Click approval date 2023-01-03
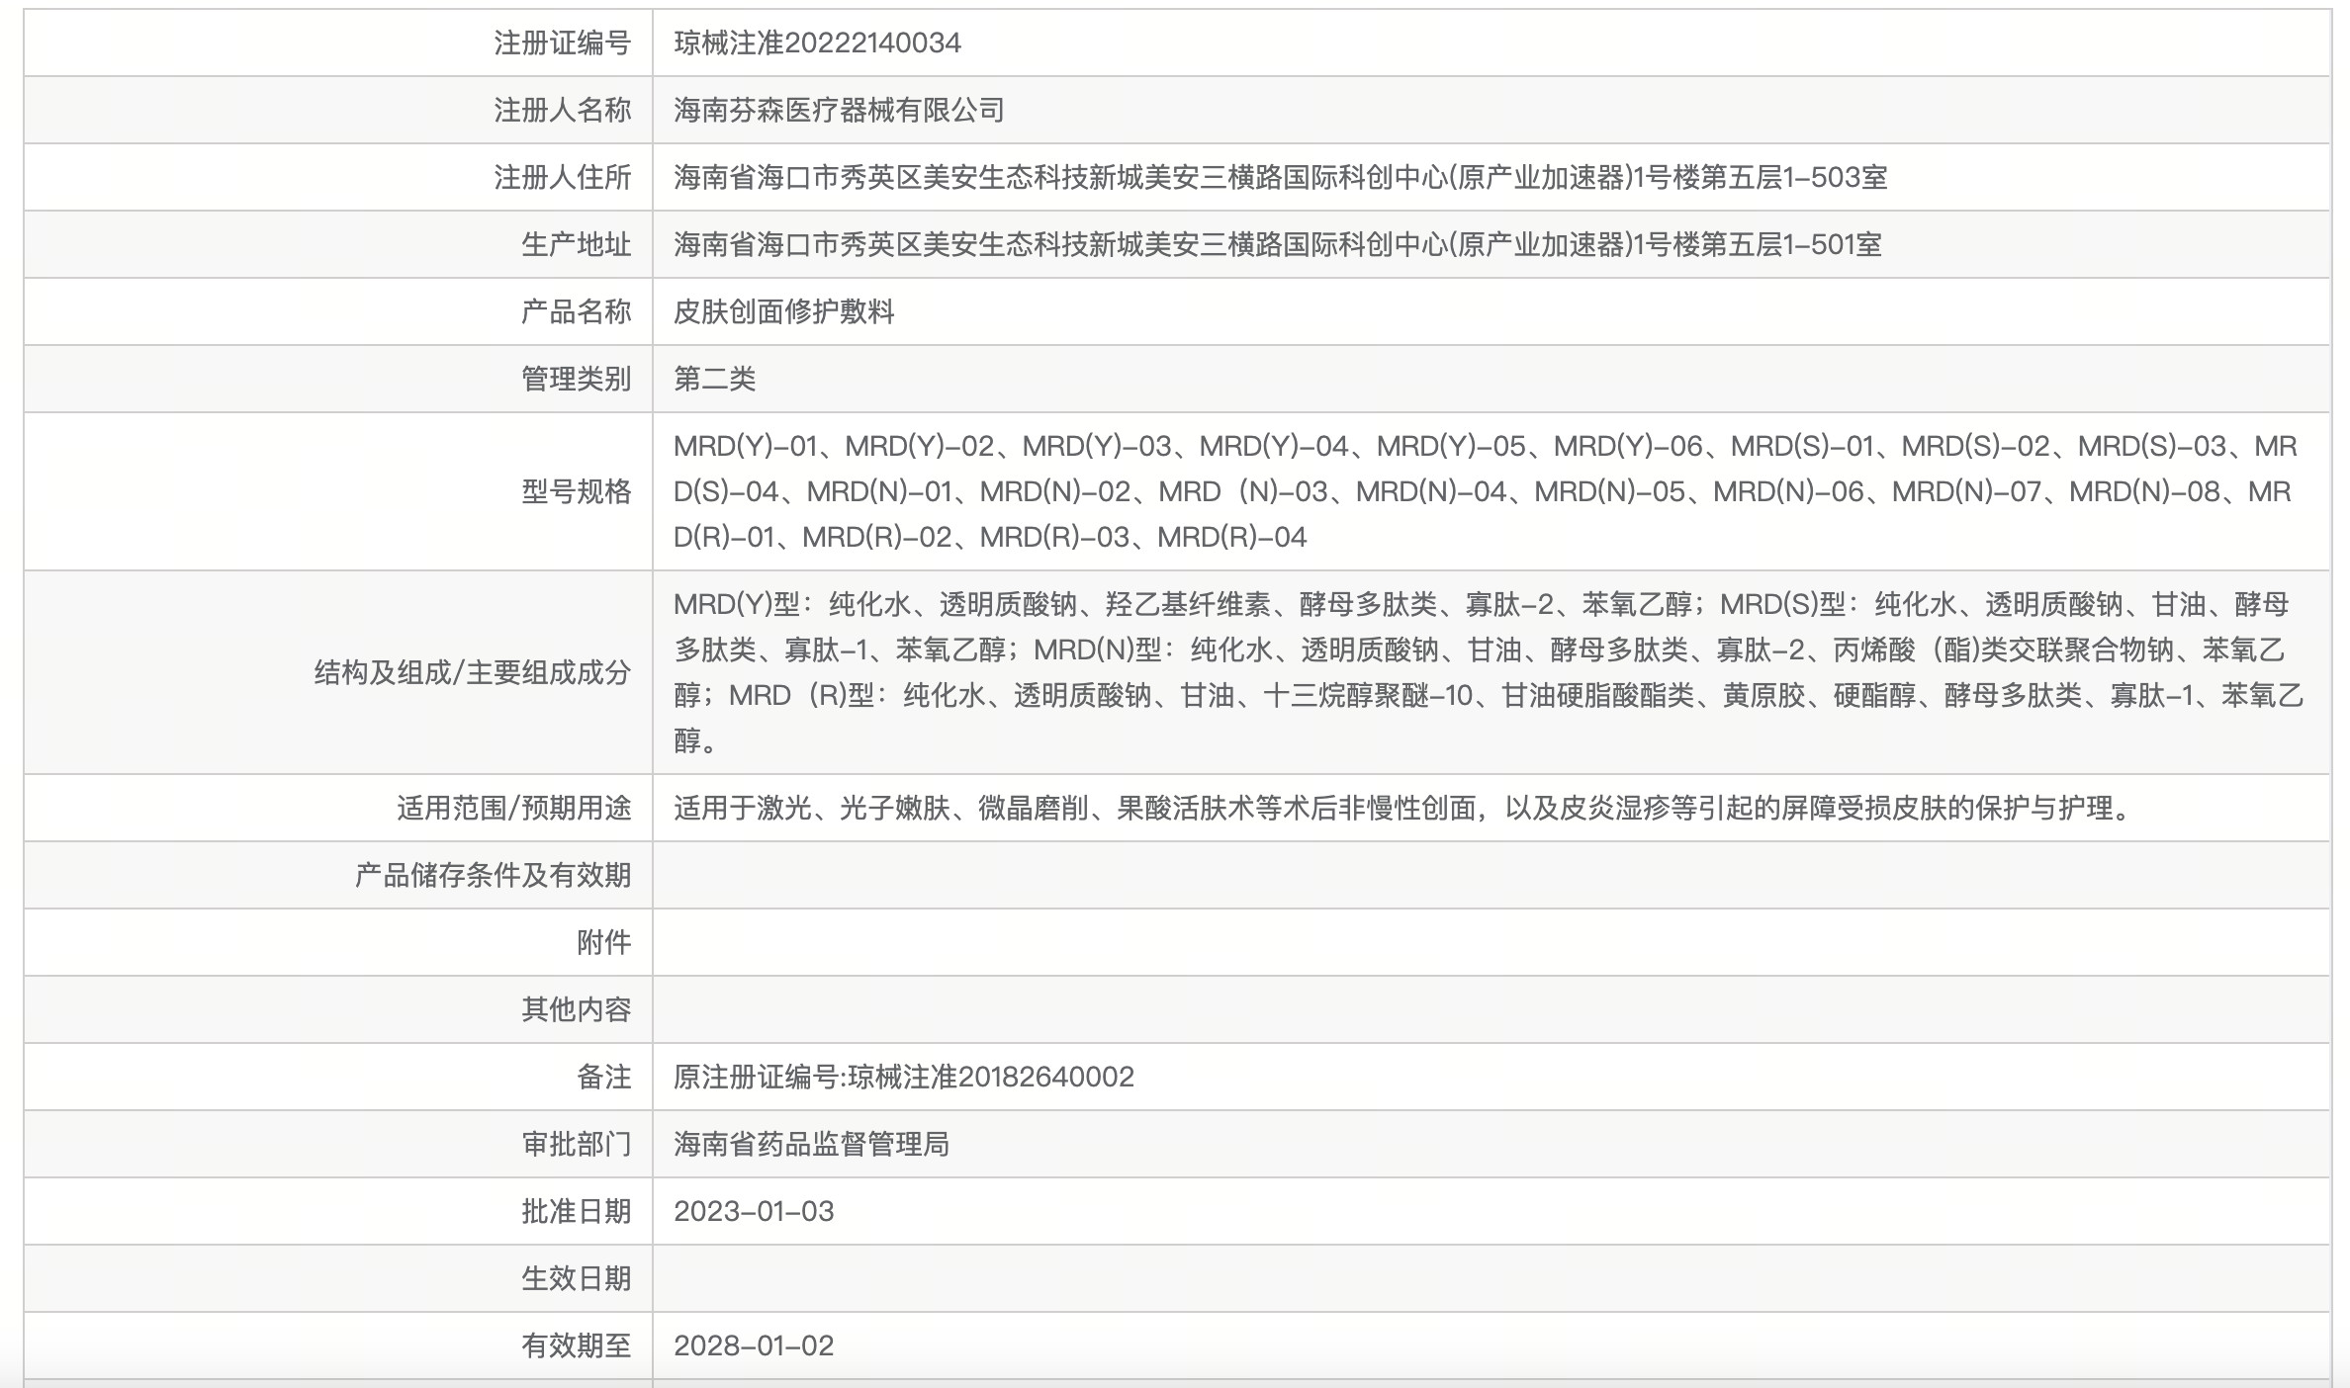 pos(754,1211)
